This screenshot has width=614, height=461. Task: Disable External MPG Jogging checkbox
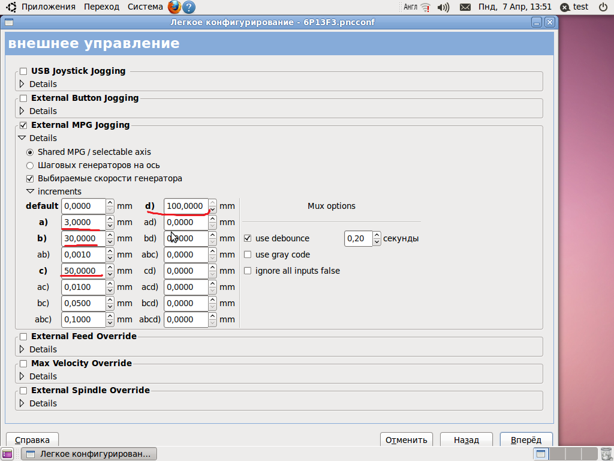(x=23, y=125)
